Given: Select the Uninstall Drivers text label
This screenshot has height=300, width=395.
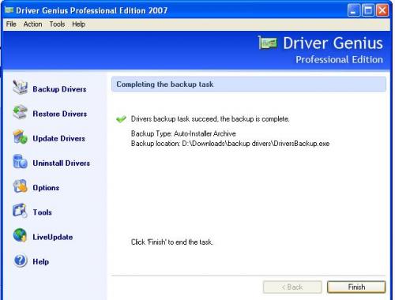Looking at the screenshot, I should point(62,163).
